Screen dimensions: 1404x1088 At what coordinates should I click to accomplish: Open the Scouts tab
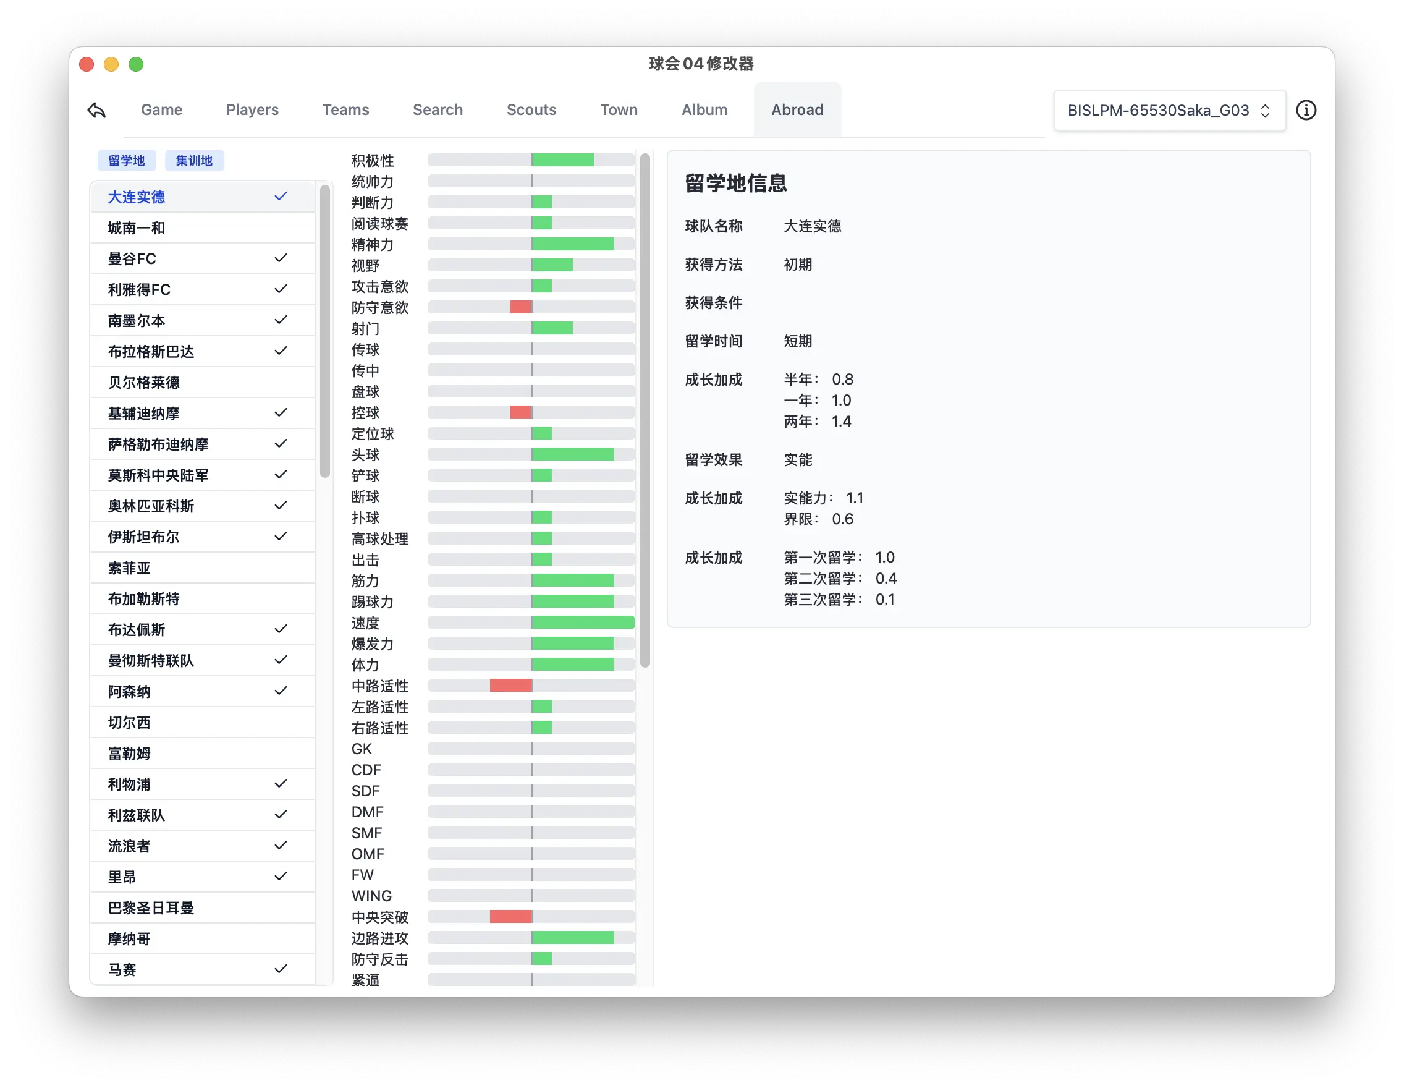coord(531,110)
